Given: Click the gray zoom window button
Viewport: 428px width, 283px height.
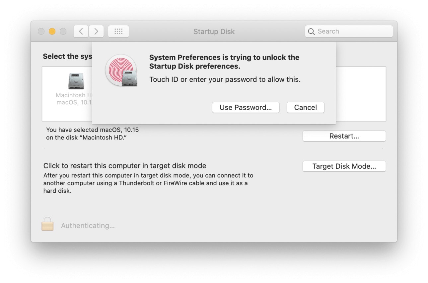Looking at the screenshot, I should coord(63,32).
